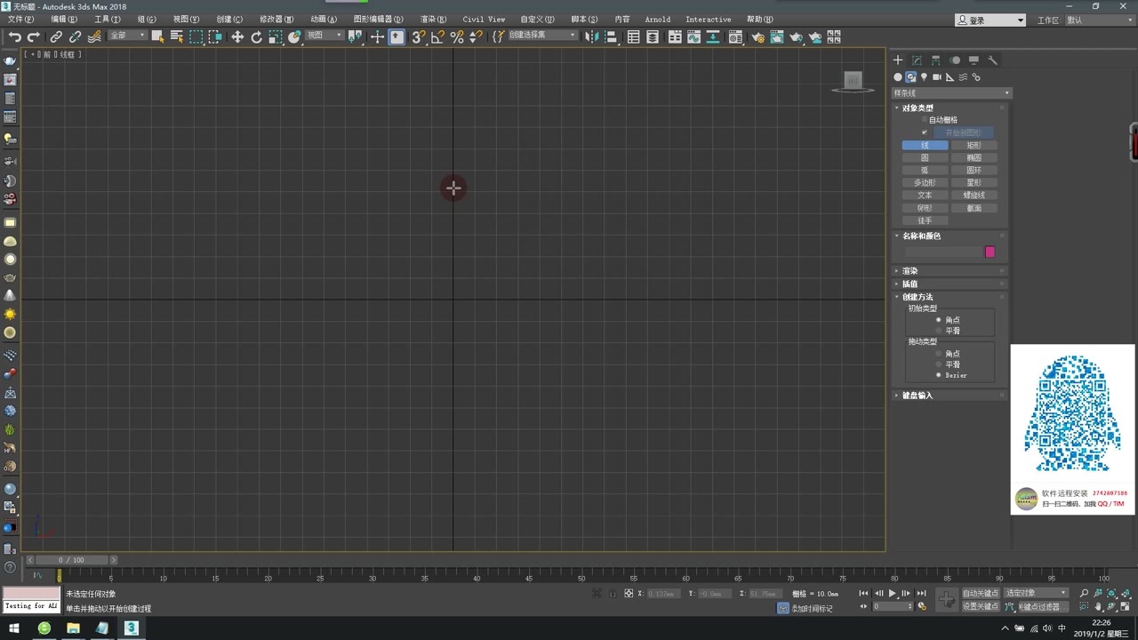Click the Undo arrow in main toolbar

point(15,36)
